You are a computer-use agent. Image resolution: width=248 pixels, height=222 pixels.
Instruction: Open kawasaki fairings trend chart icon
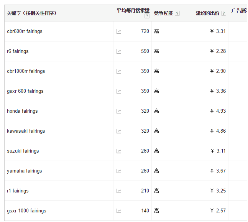point(119,131)
